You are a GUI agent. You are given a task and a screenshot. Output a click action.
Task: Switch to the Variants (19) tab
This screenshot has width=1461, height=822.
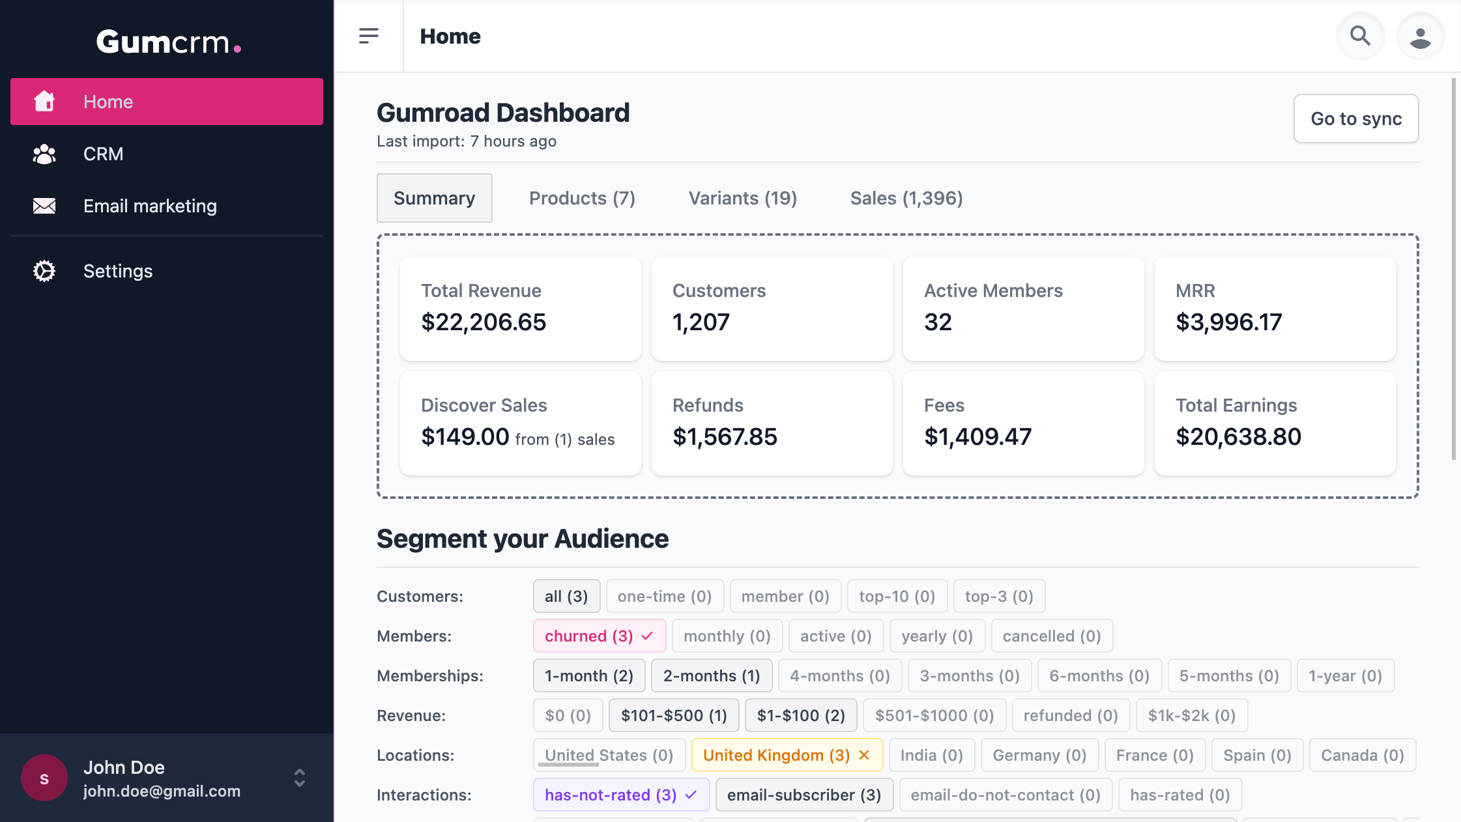[x=743, y=198]
